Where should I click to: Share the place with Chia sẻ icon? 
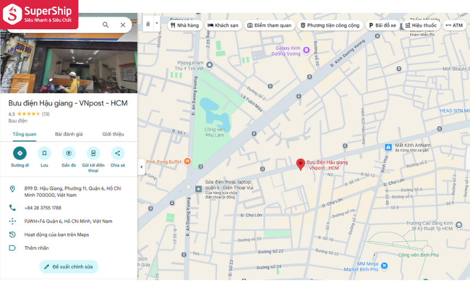[x=117, y=154]
